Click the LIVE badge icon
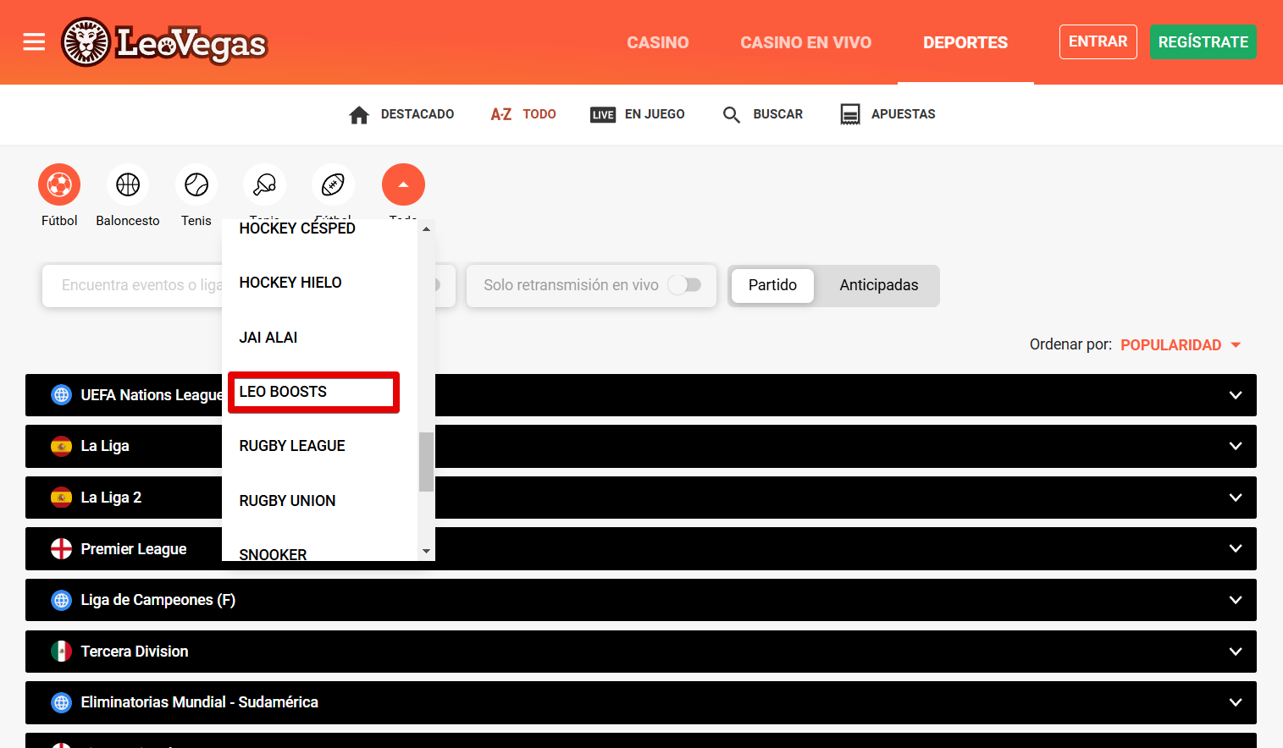This screenshot has width=1283, height=748. point(603,115)
